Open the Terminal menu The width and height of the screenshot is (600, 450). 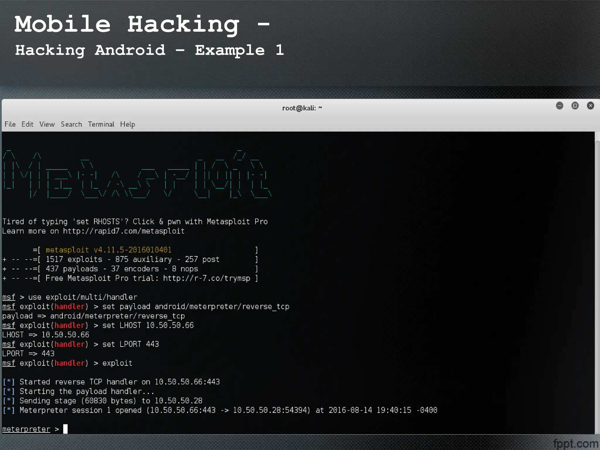point(101,124)
